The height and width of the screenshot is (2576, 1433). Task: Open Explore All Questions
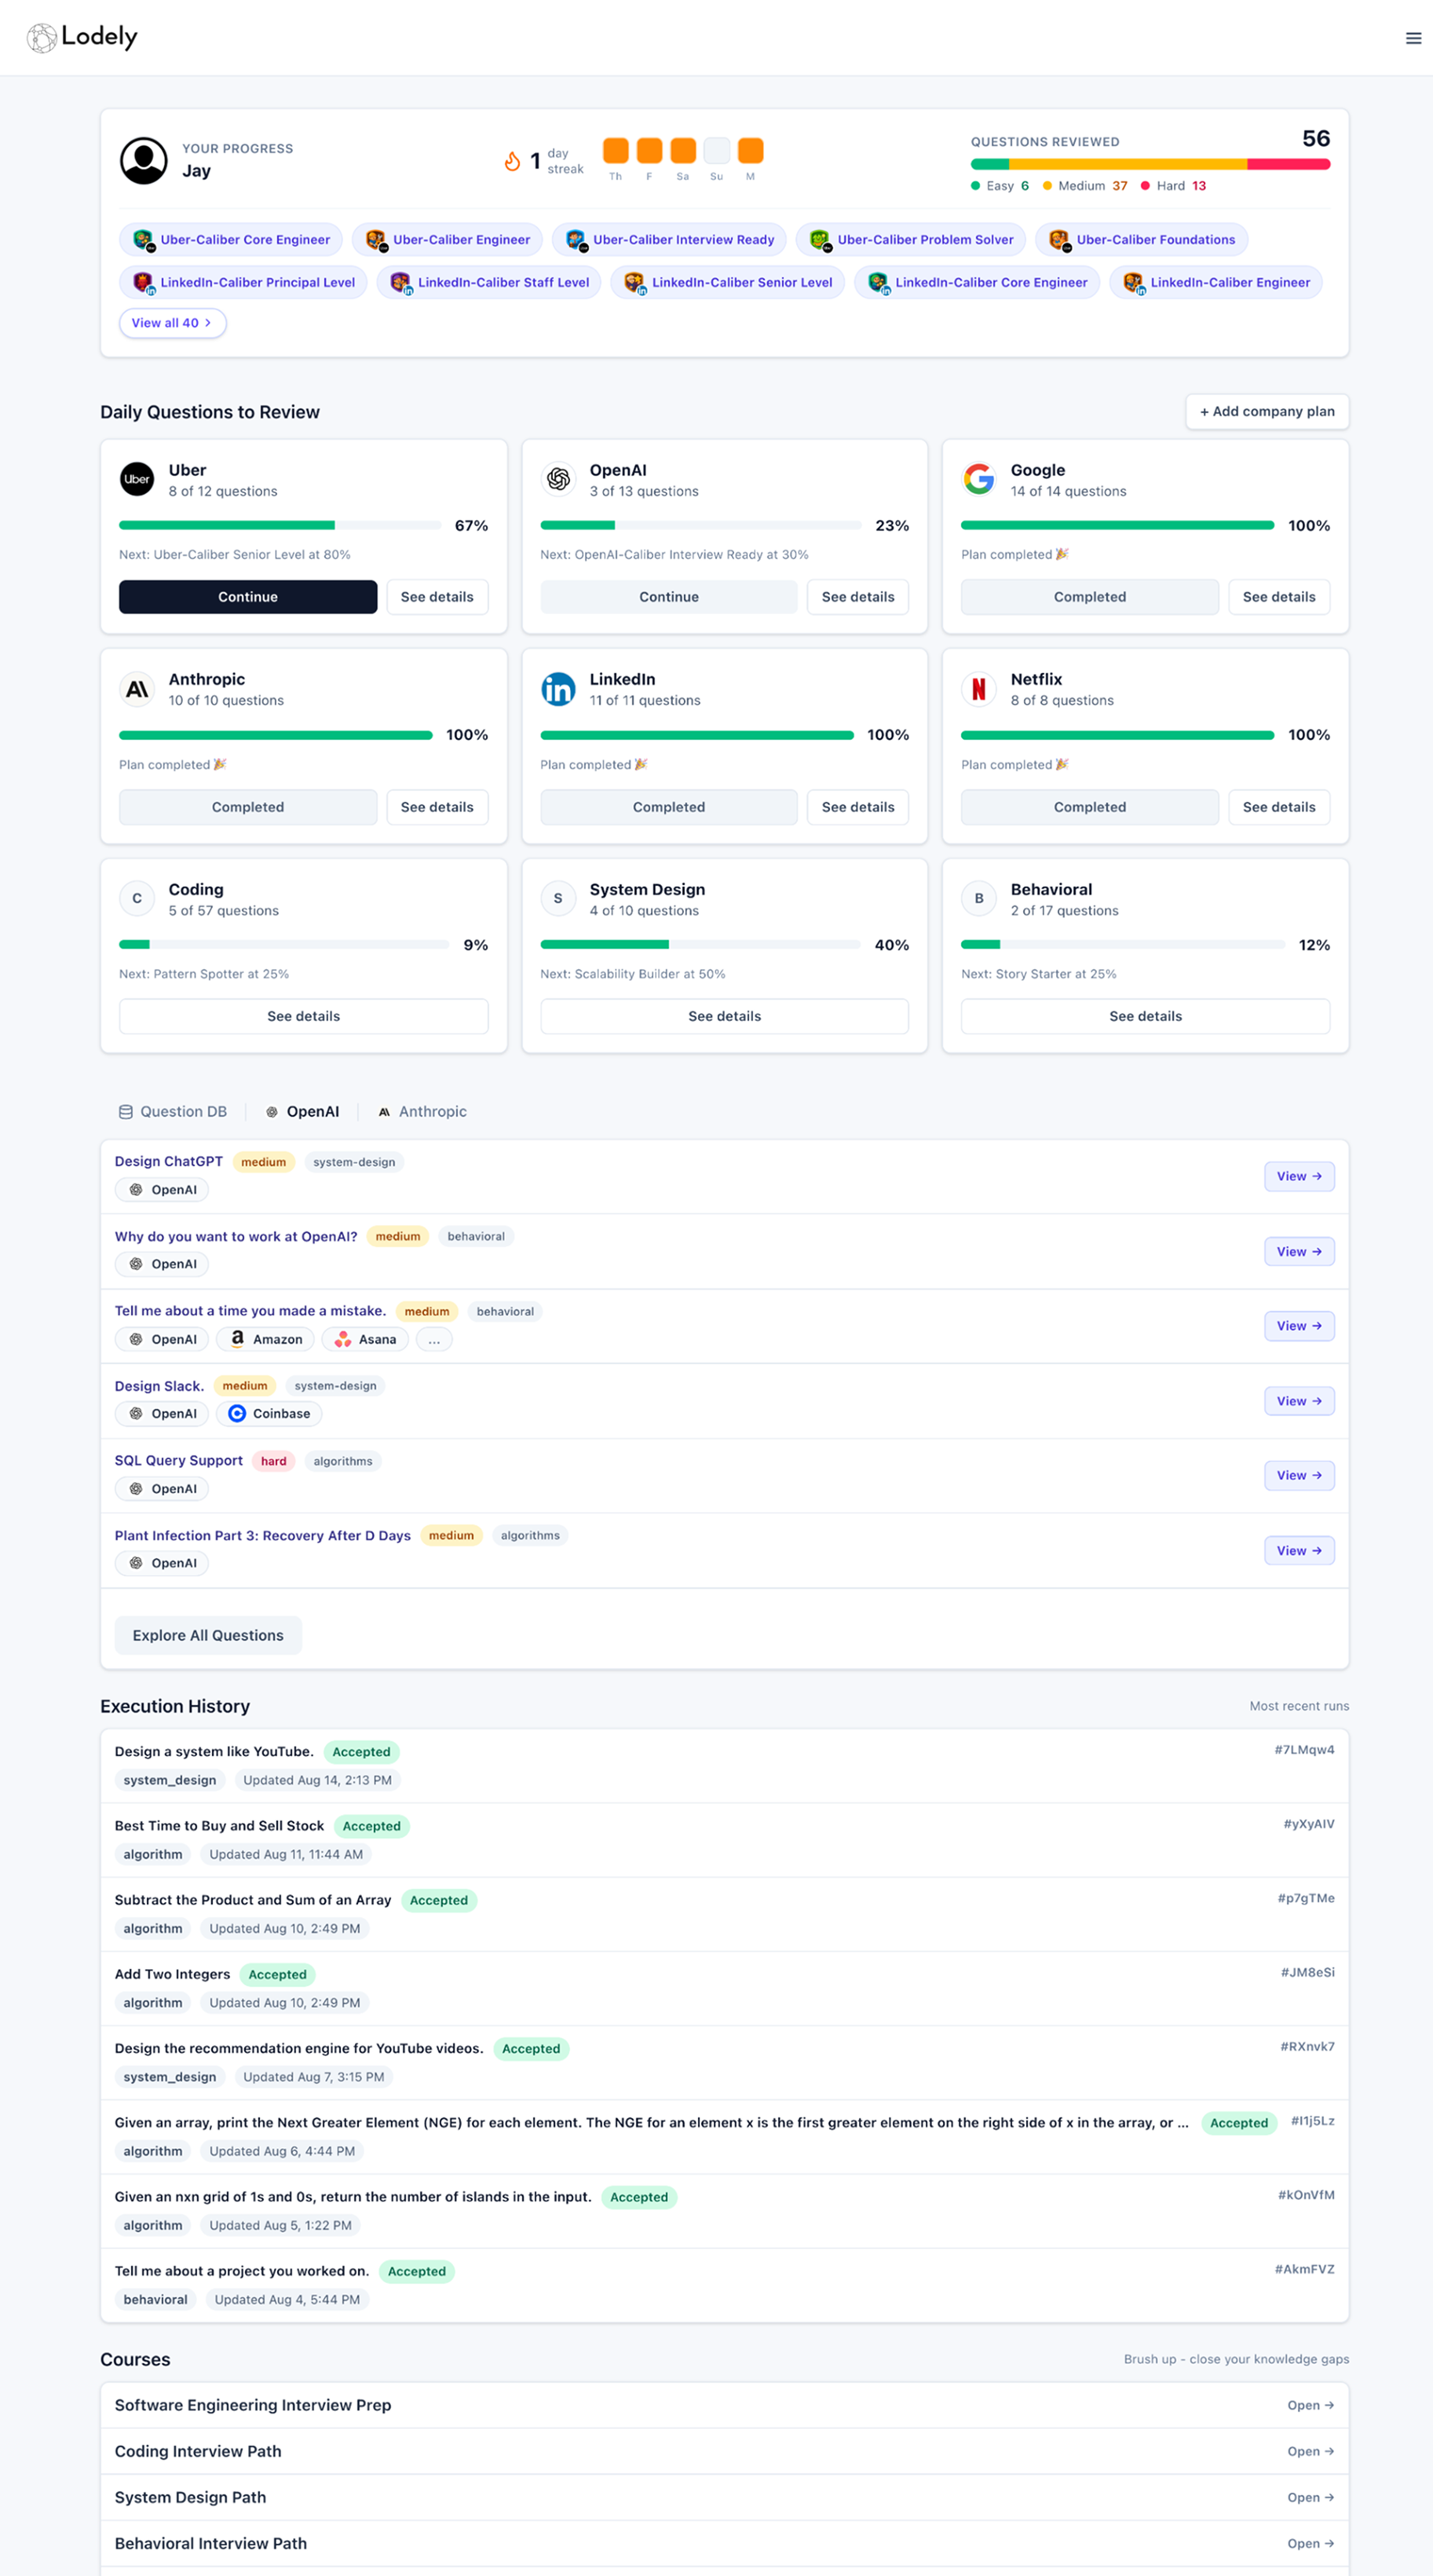[x=208, y=1635]
